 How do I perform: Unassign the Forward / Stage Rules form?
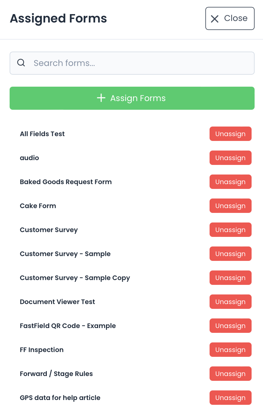click(x=230, y=374)
